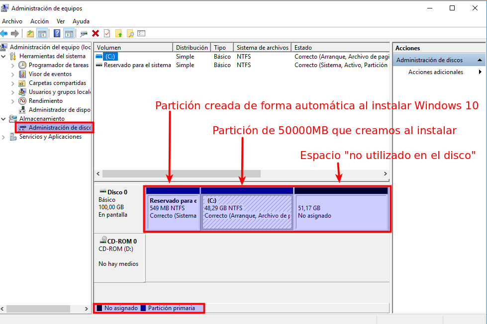Click the up one level folder icon
Screen dimensions: 487x324
click(30, 33)
